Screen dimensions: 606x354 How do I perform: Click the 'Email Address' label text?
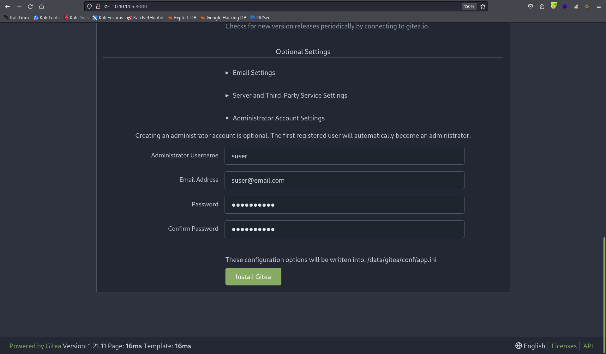[x=199, y=180]
